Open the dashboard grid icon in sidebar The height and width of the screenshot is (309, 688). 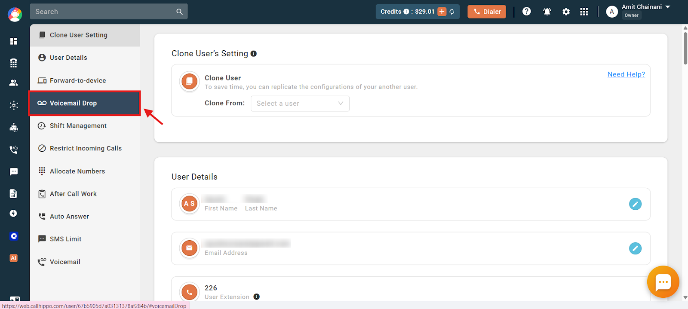14,41
